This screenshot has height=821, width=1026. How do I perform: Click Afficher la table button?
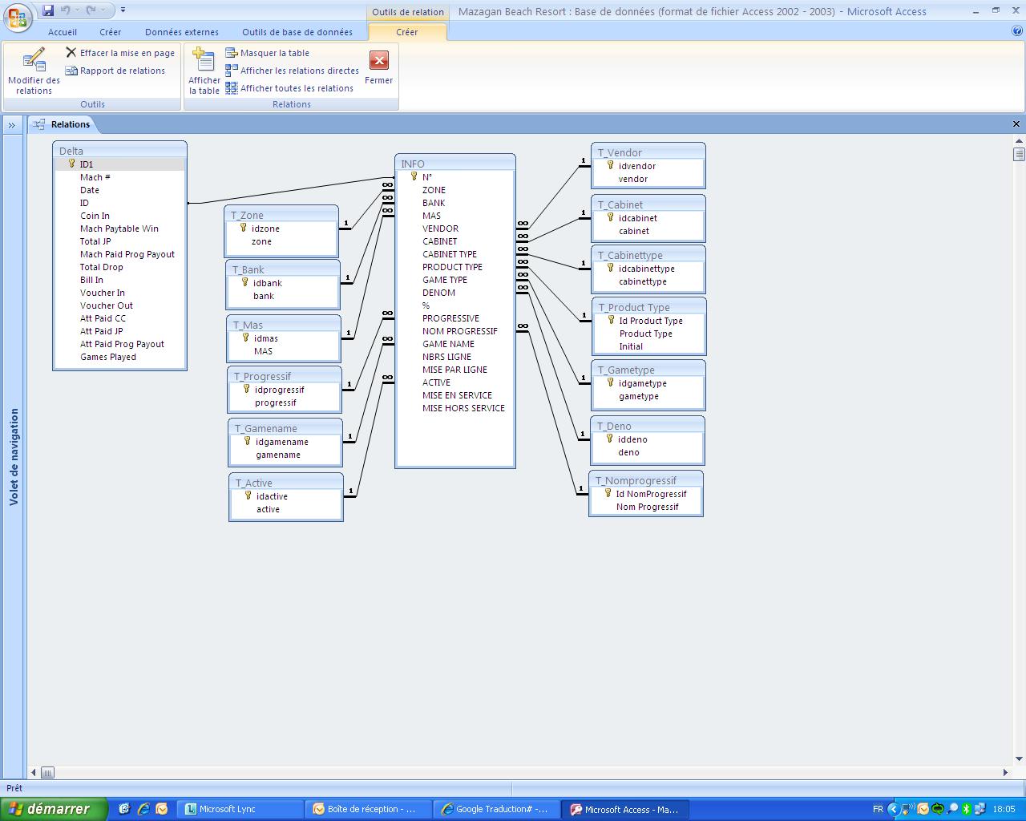pyautogui.click(x=204, y=71)
